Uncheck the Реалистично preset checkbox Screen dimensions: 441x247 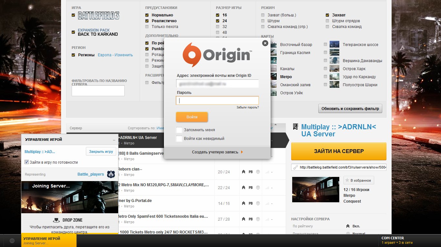point(147,21)
